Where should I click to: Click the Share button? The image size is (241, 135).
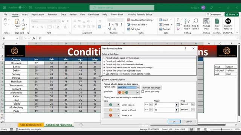pos(232,15)
